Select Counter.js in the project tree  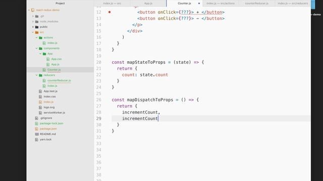(54, 70)
